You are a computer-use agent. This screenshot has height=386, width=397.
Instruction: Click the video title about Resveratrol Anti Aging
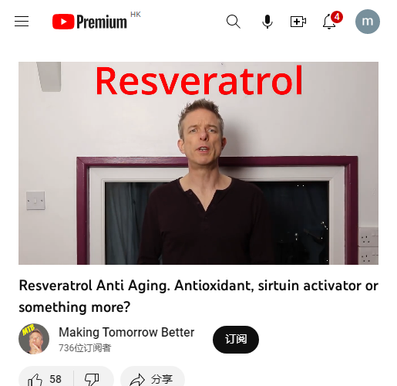coord(198,296)
